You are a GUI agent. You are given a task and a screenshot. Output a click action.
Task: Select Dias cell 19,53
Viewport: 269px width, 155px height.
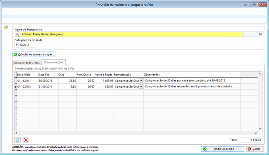click(67, 87)
